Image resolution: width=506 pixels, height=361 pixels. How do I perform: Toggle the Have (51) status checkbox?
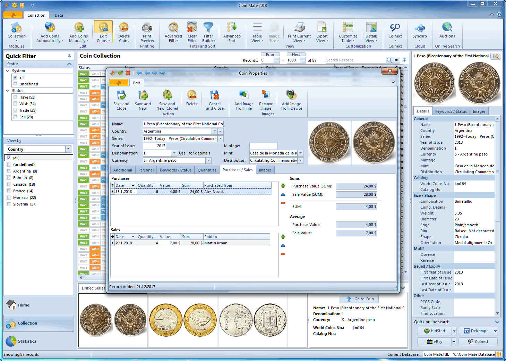coord(15,97)
